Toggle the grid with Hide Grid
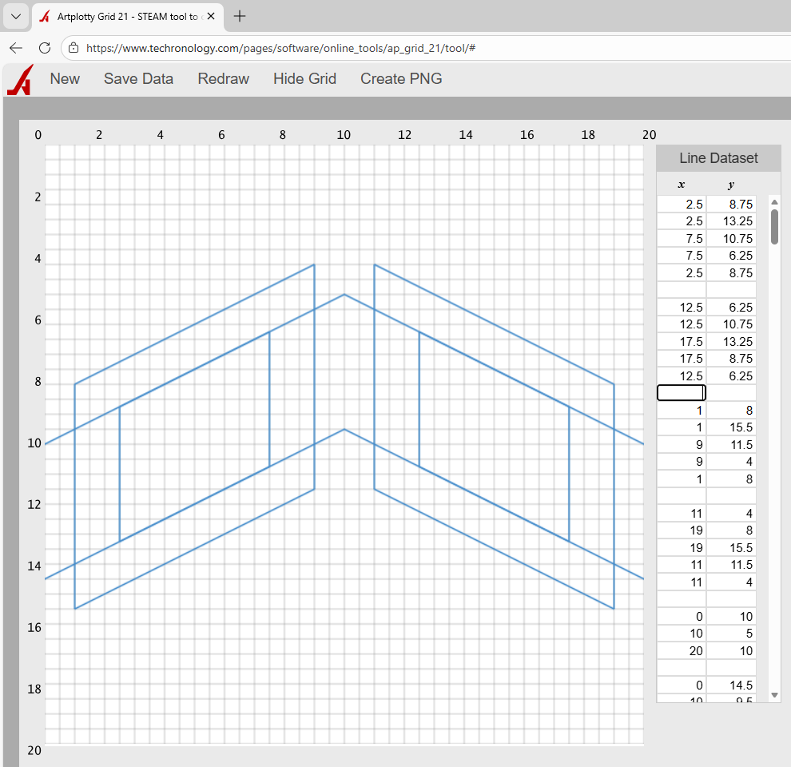Image resolution: width=791 pixels, height=767 pixels. (304, 78)
